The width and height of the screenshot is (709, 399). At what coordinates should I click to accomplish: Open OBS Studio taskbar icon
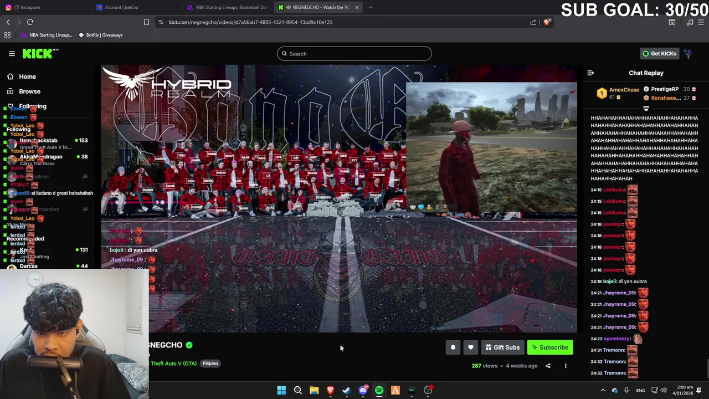(x=428, y=391)
